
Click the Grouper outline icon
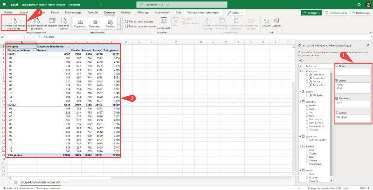pyautogui.click(x=266, y=23)
